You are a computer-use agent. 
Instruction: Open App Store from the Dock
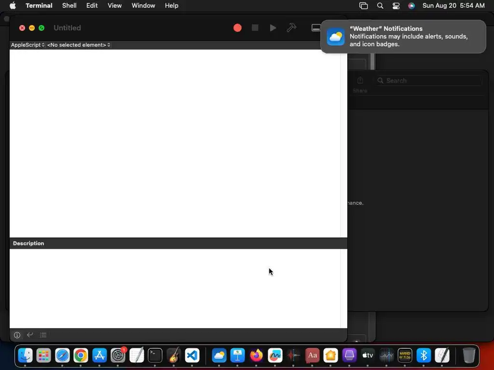(99, 356)
